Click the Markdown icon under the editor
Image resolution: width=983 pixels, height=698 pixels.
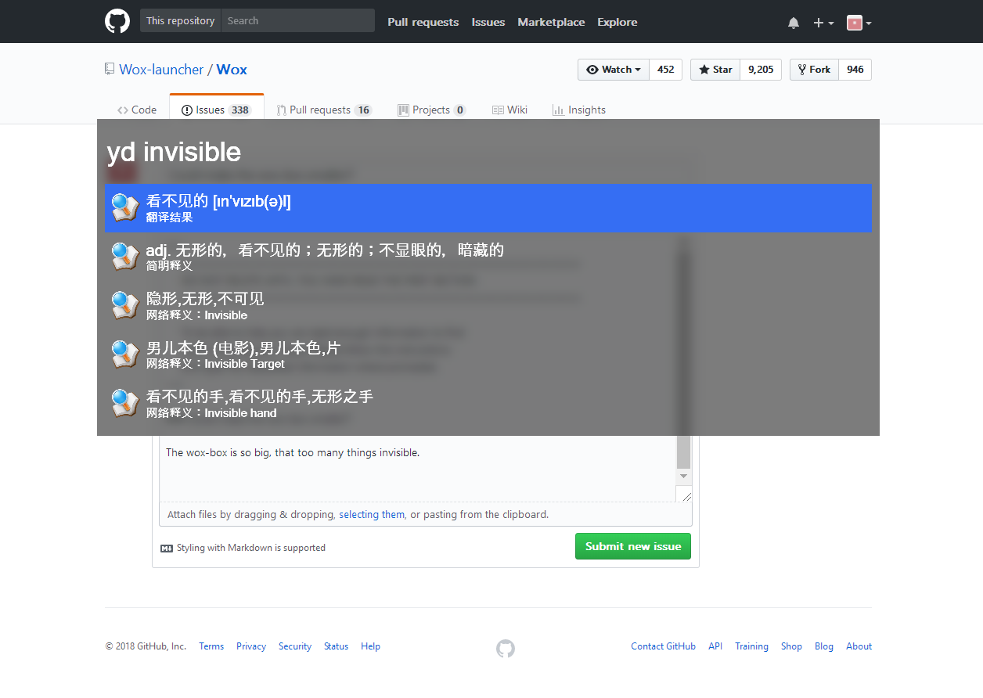(x=167, y=548)
